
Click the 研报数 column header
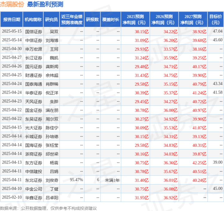(92, 19)
